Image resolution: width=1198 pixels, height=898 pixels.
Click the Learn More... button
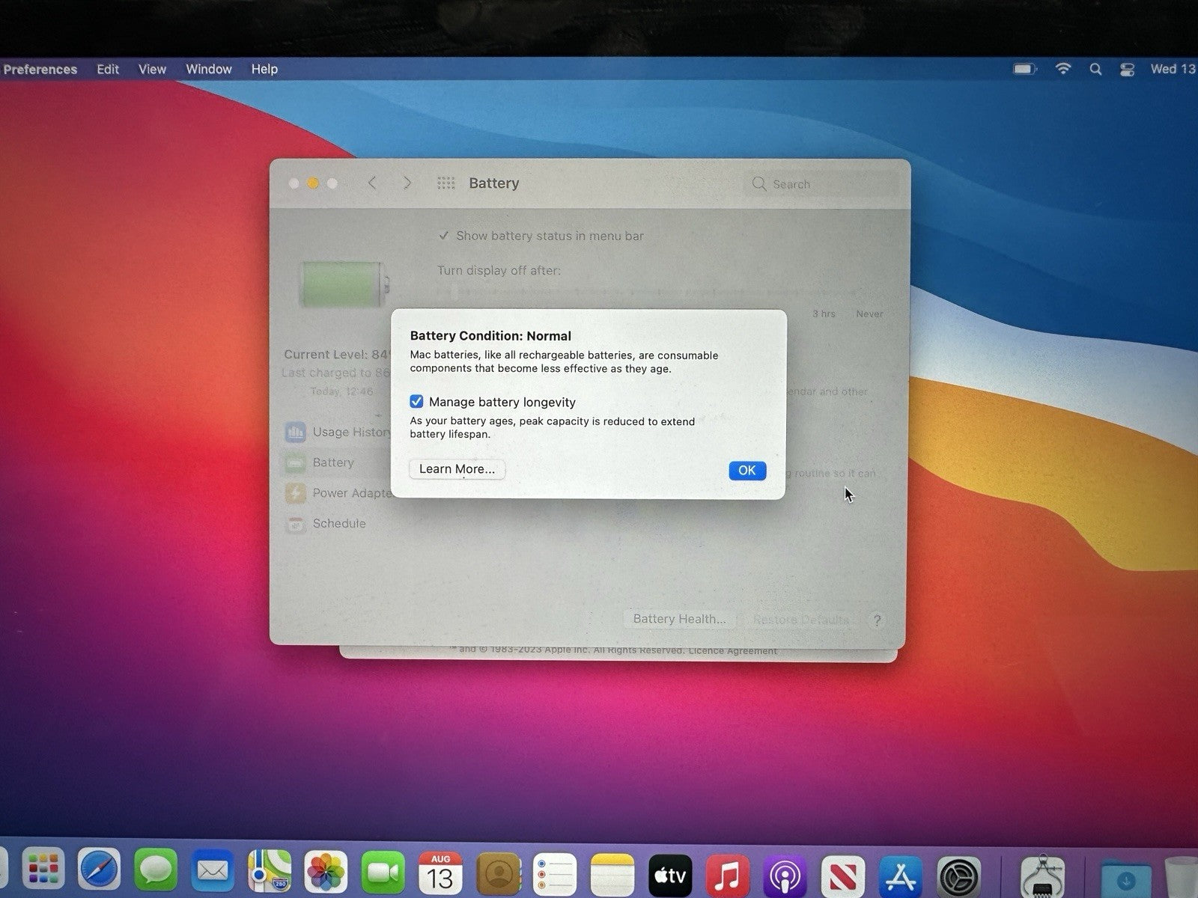click(x=457, y=469)
